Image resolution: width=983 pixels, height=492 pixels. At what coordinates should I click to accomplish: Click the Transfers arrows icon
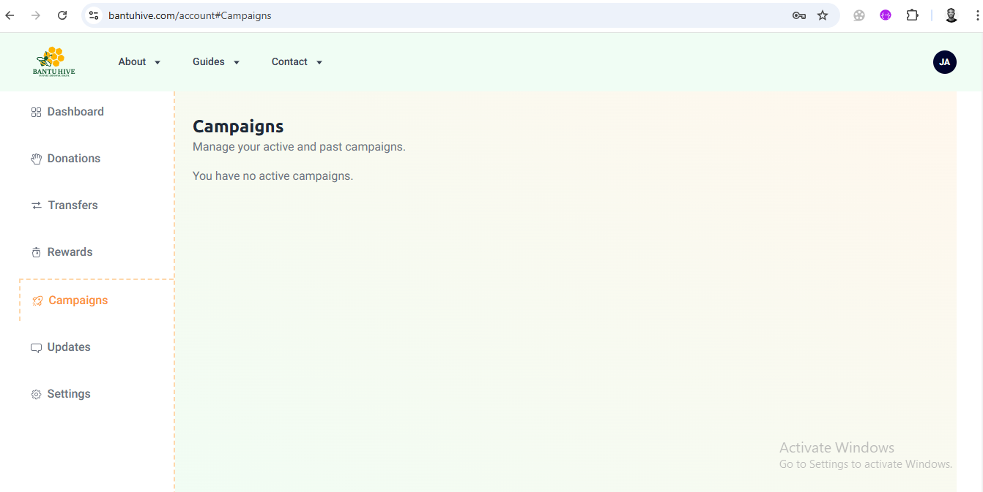click(x=36, y=206)
